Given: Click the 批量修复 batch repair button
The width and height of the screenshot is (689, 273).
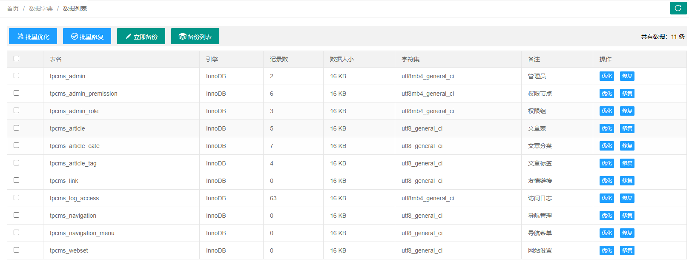Looking at the screenshot, I should tap(87, 37).
